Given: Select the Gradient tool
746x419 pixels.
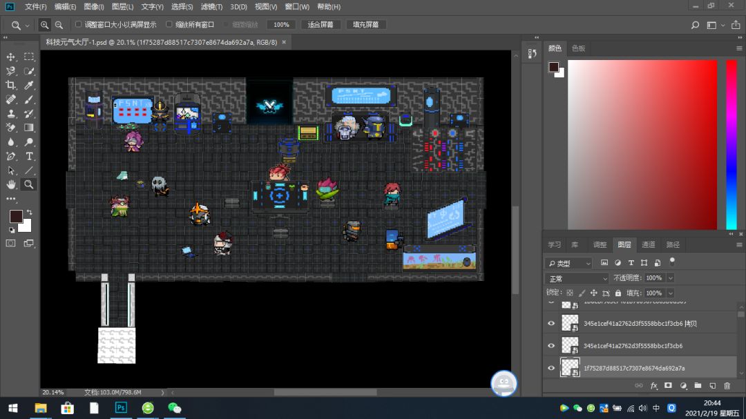Looking at the screenshot, I should pos(29,128).
